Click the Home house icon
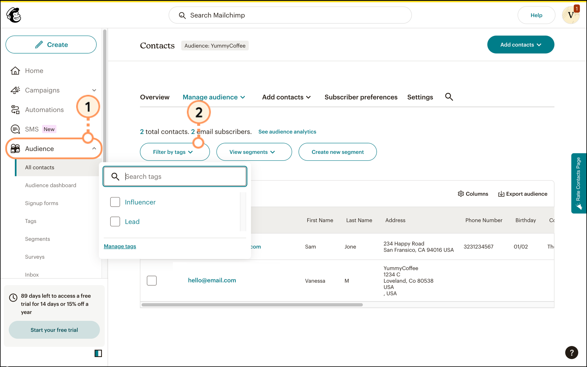This screenshot has width=587, height=367. pos(15,71)
